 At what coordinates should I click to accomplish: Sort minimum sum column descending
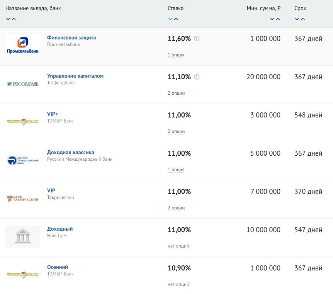272,19
